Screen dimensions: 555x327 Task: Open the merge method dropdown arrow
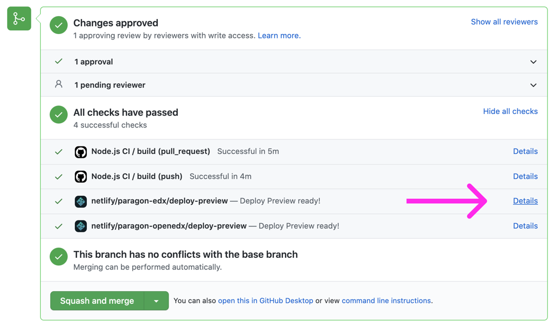(156, 301)
